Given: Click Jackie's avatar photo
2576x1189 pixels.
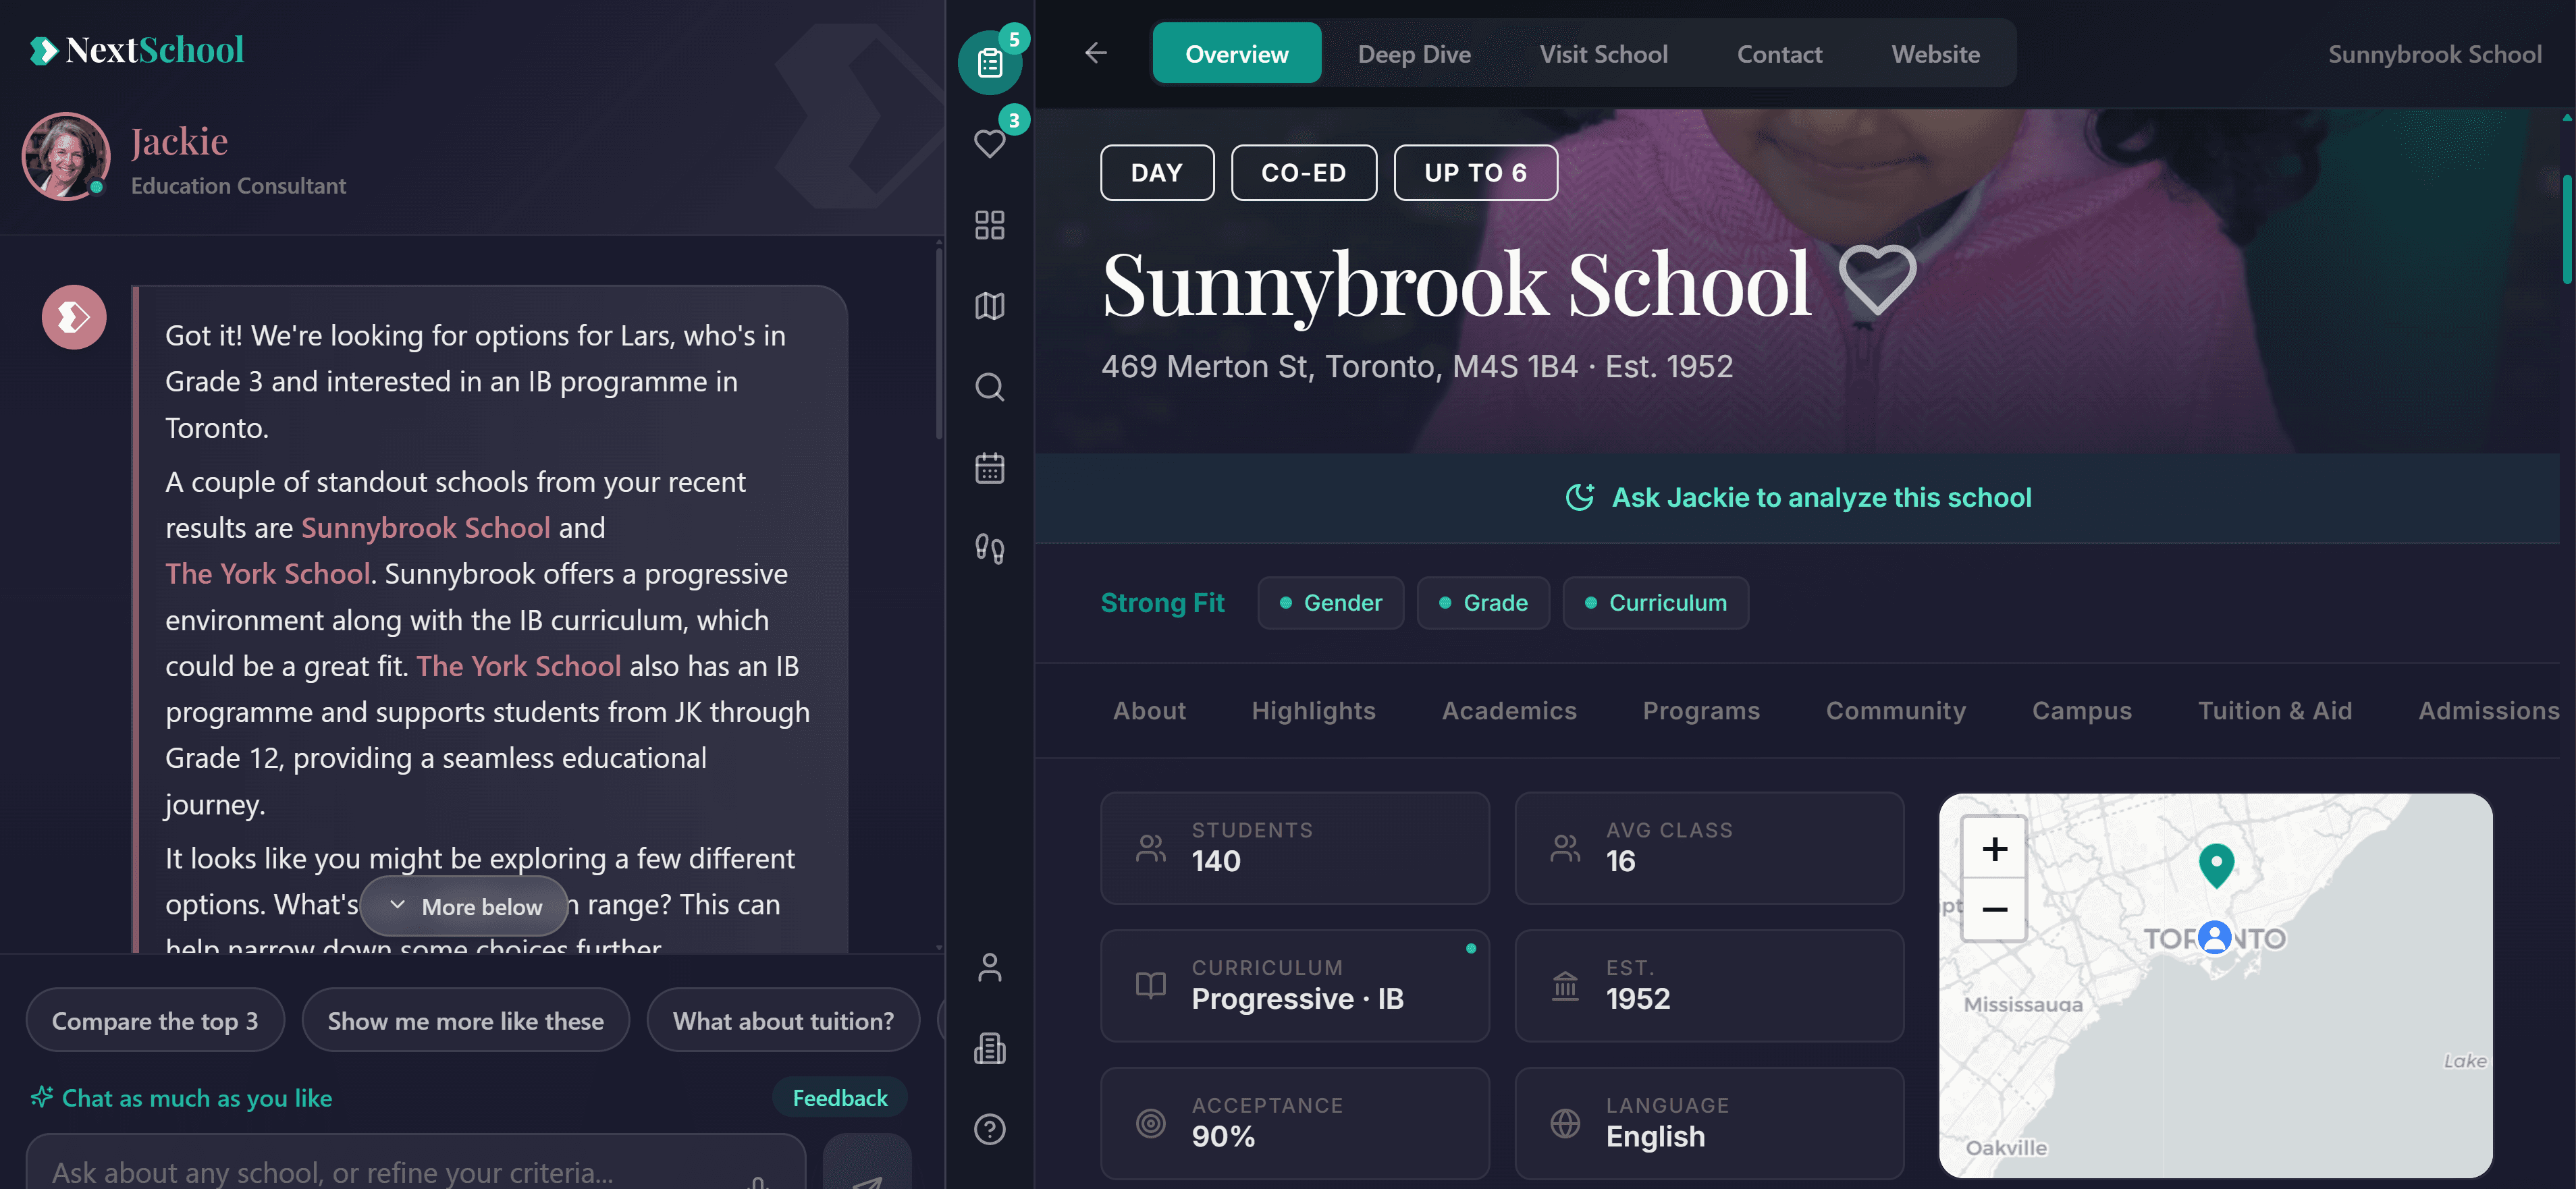Looking at the screenshot, I should pos(66,157).
